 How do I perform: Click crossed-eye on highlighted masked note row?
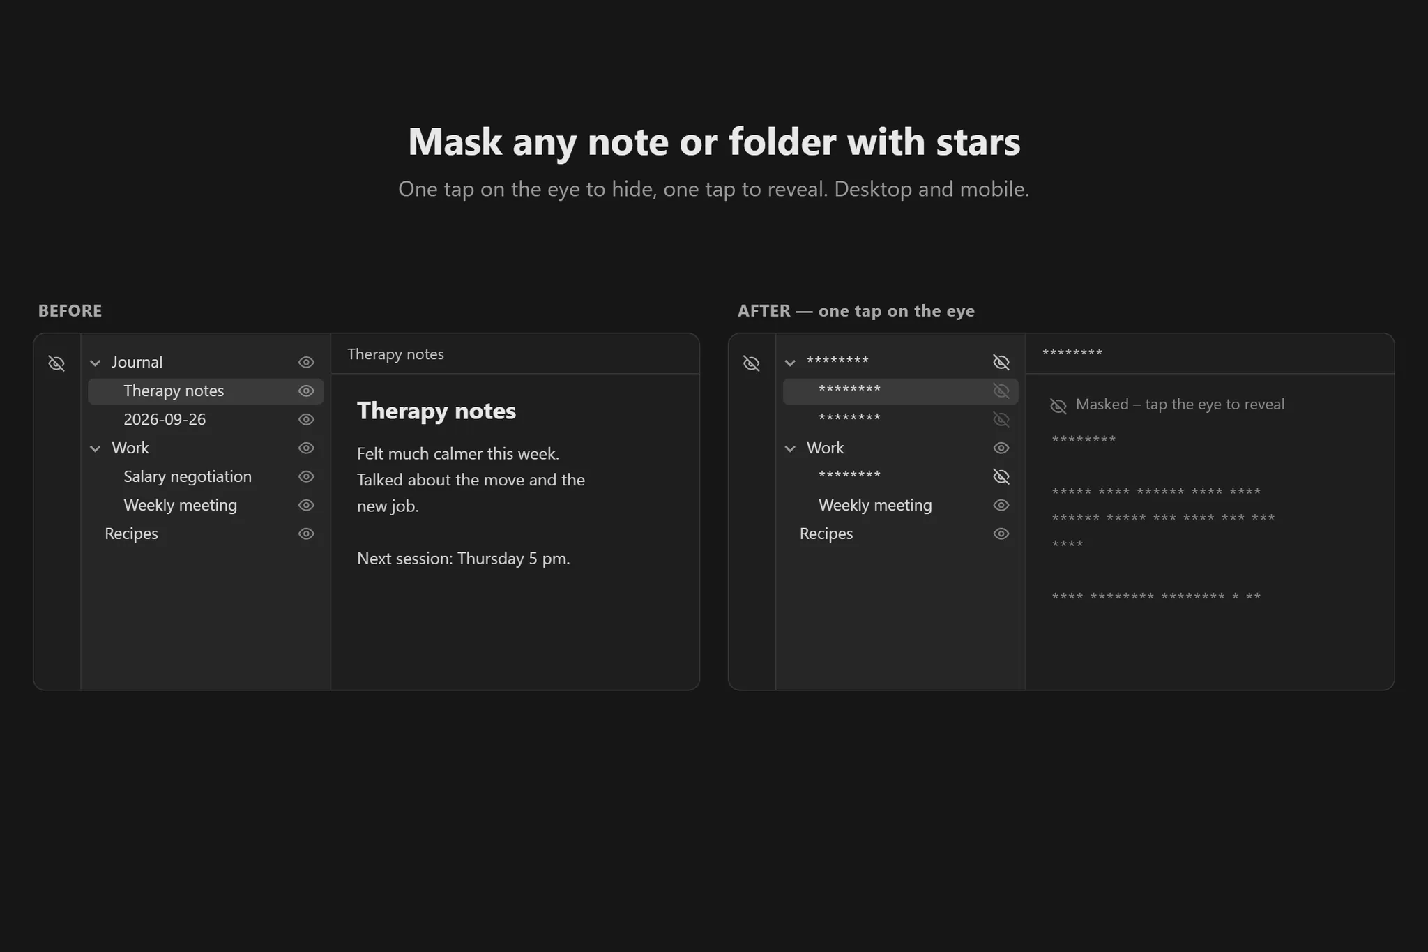1001,391
